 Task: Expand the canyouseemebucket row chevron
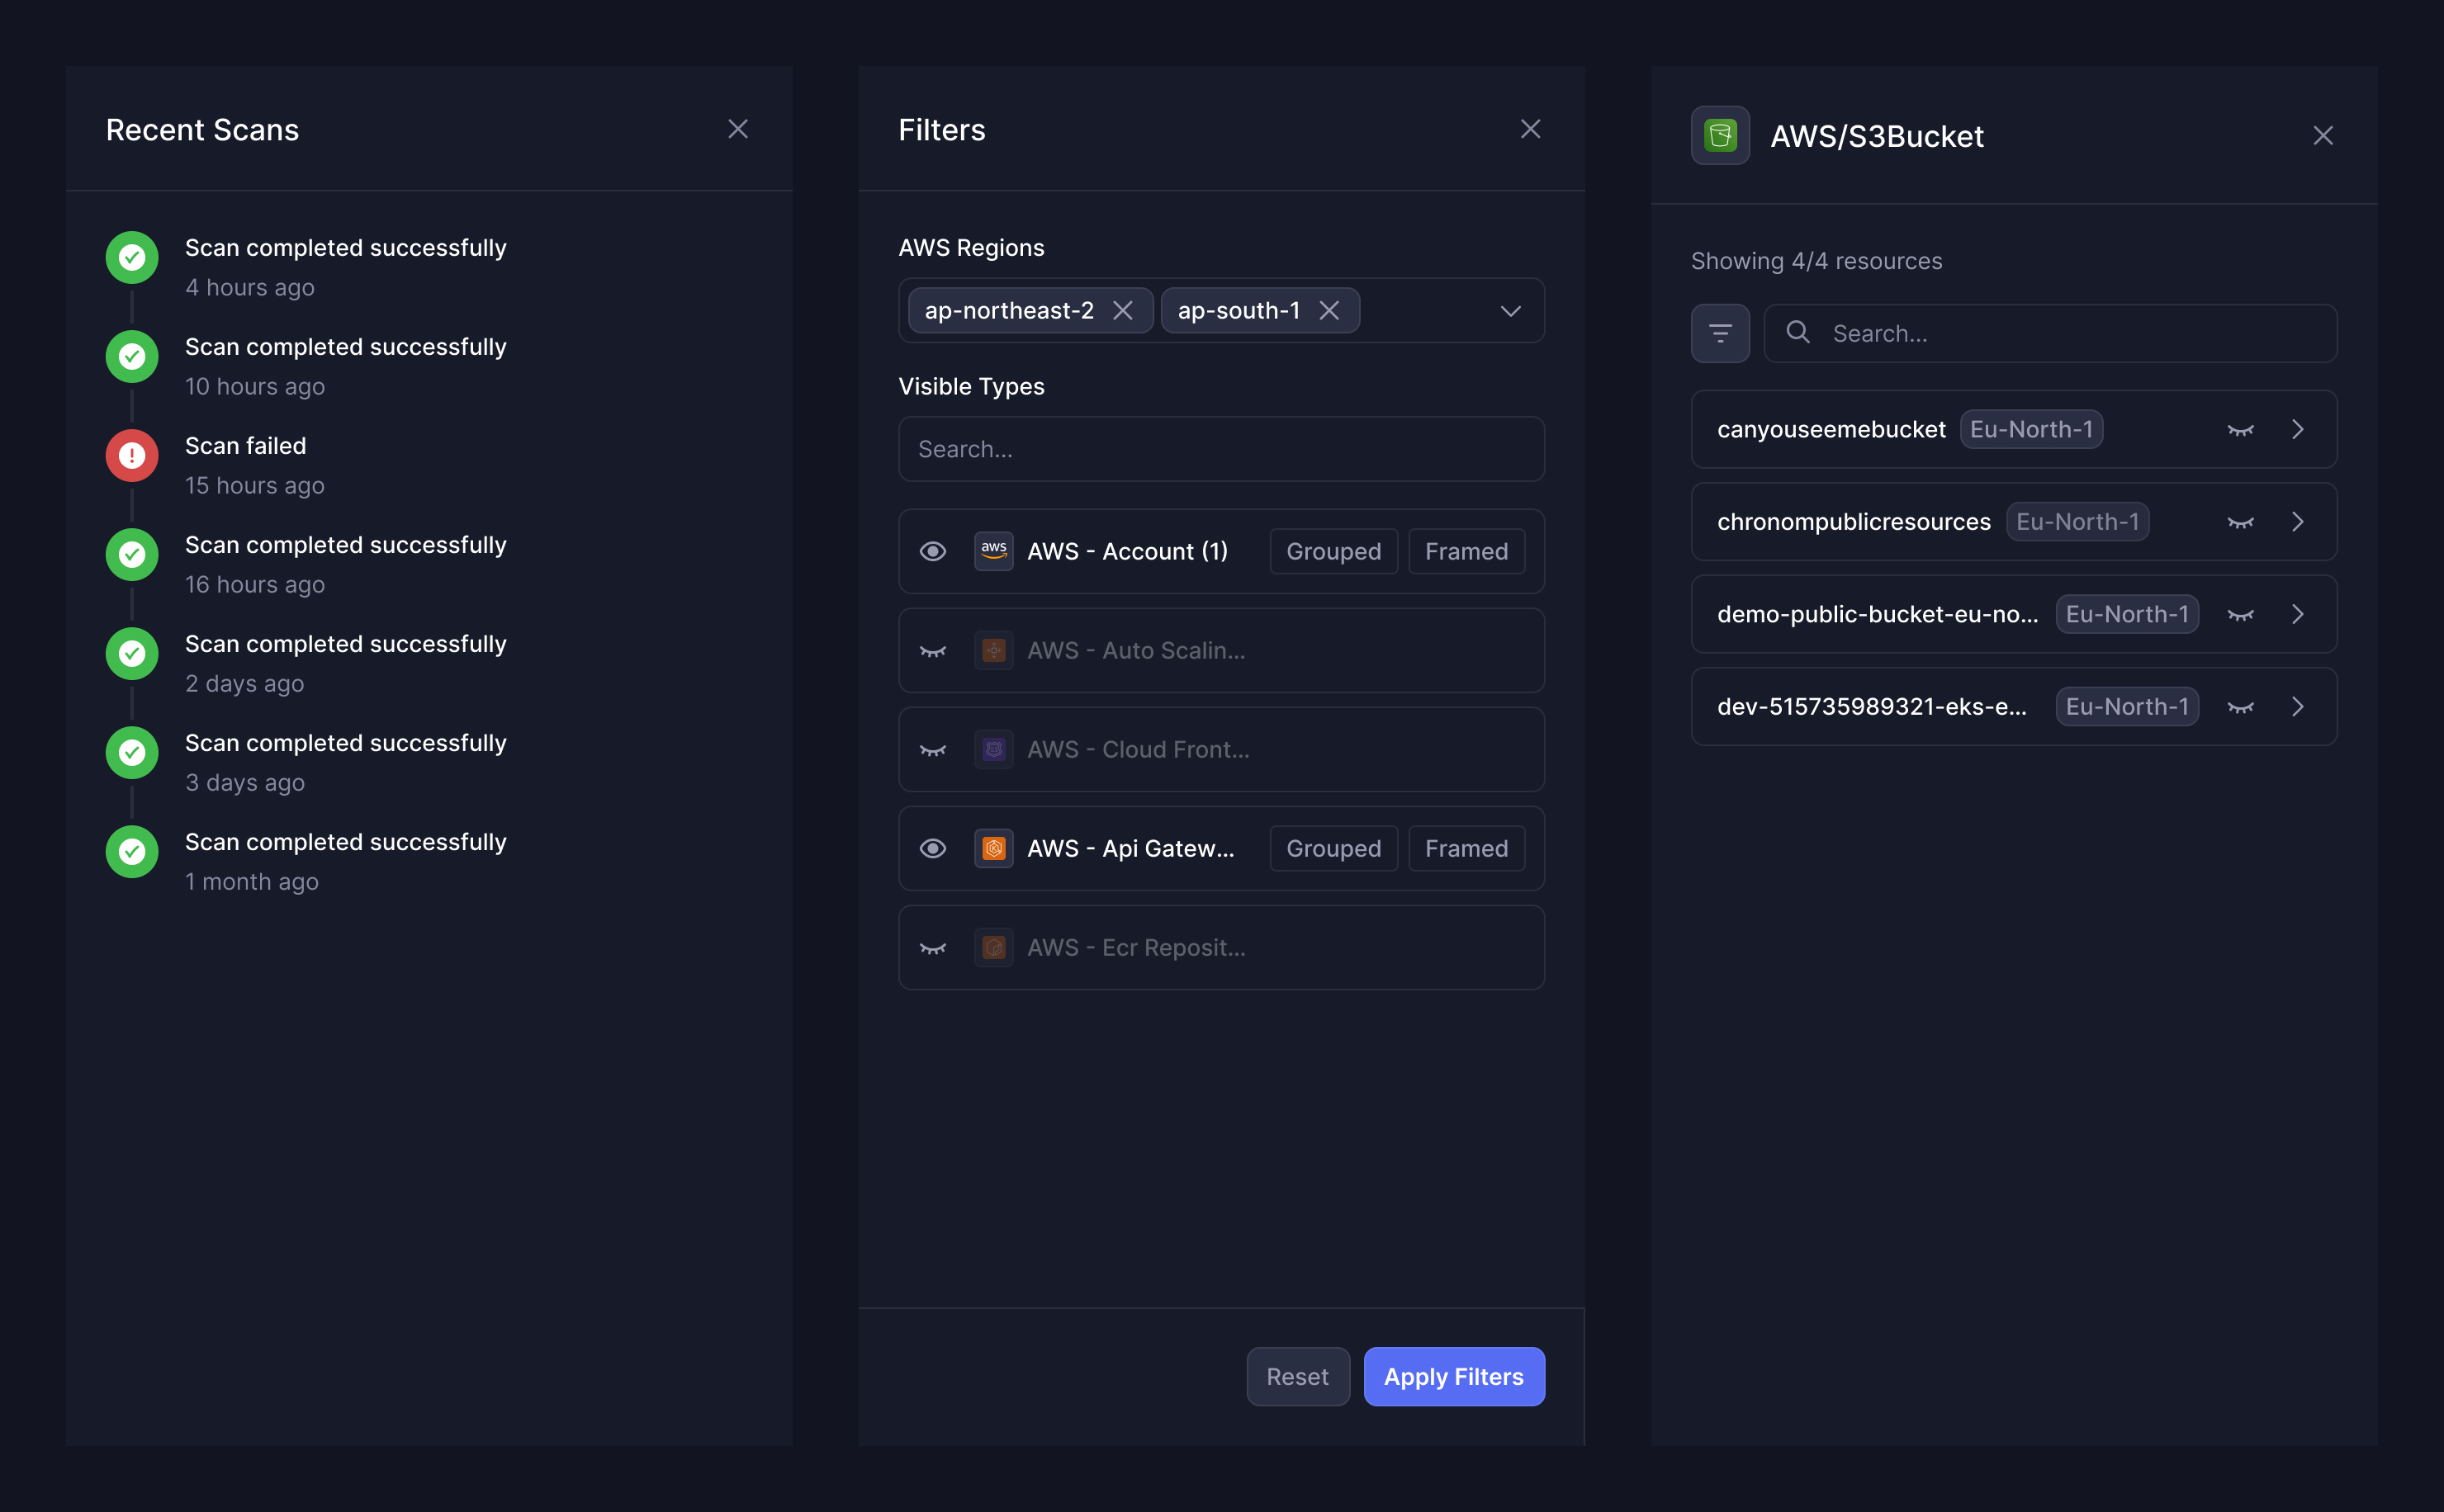click(x=2298, y=429)
